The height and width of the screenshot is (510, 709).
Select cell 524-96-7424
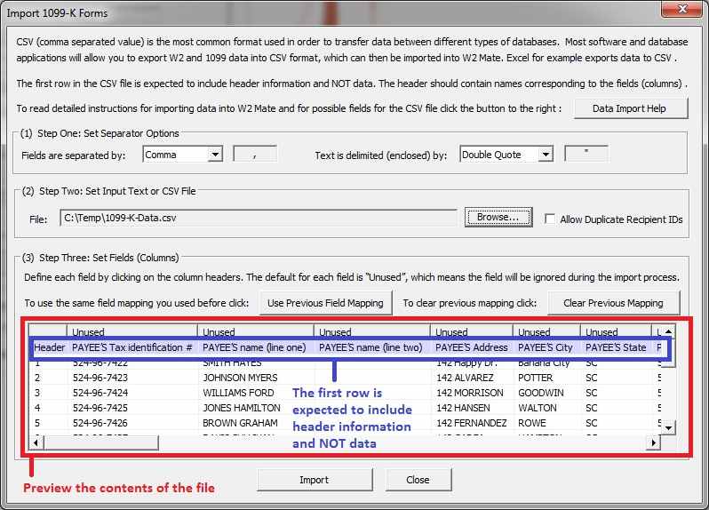pyautogui.click(x=132, y=393)
